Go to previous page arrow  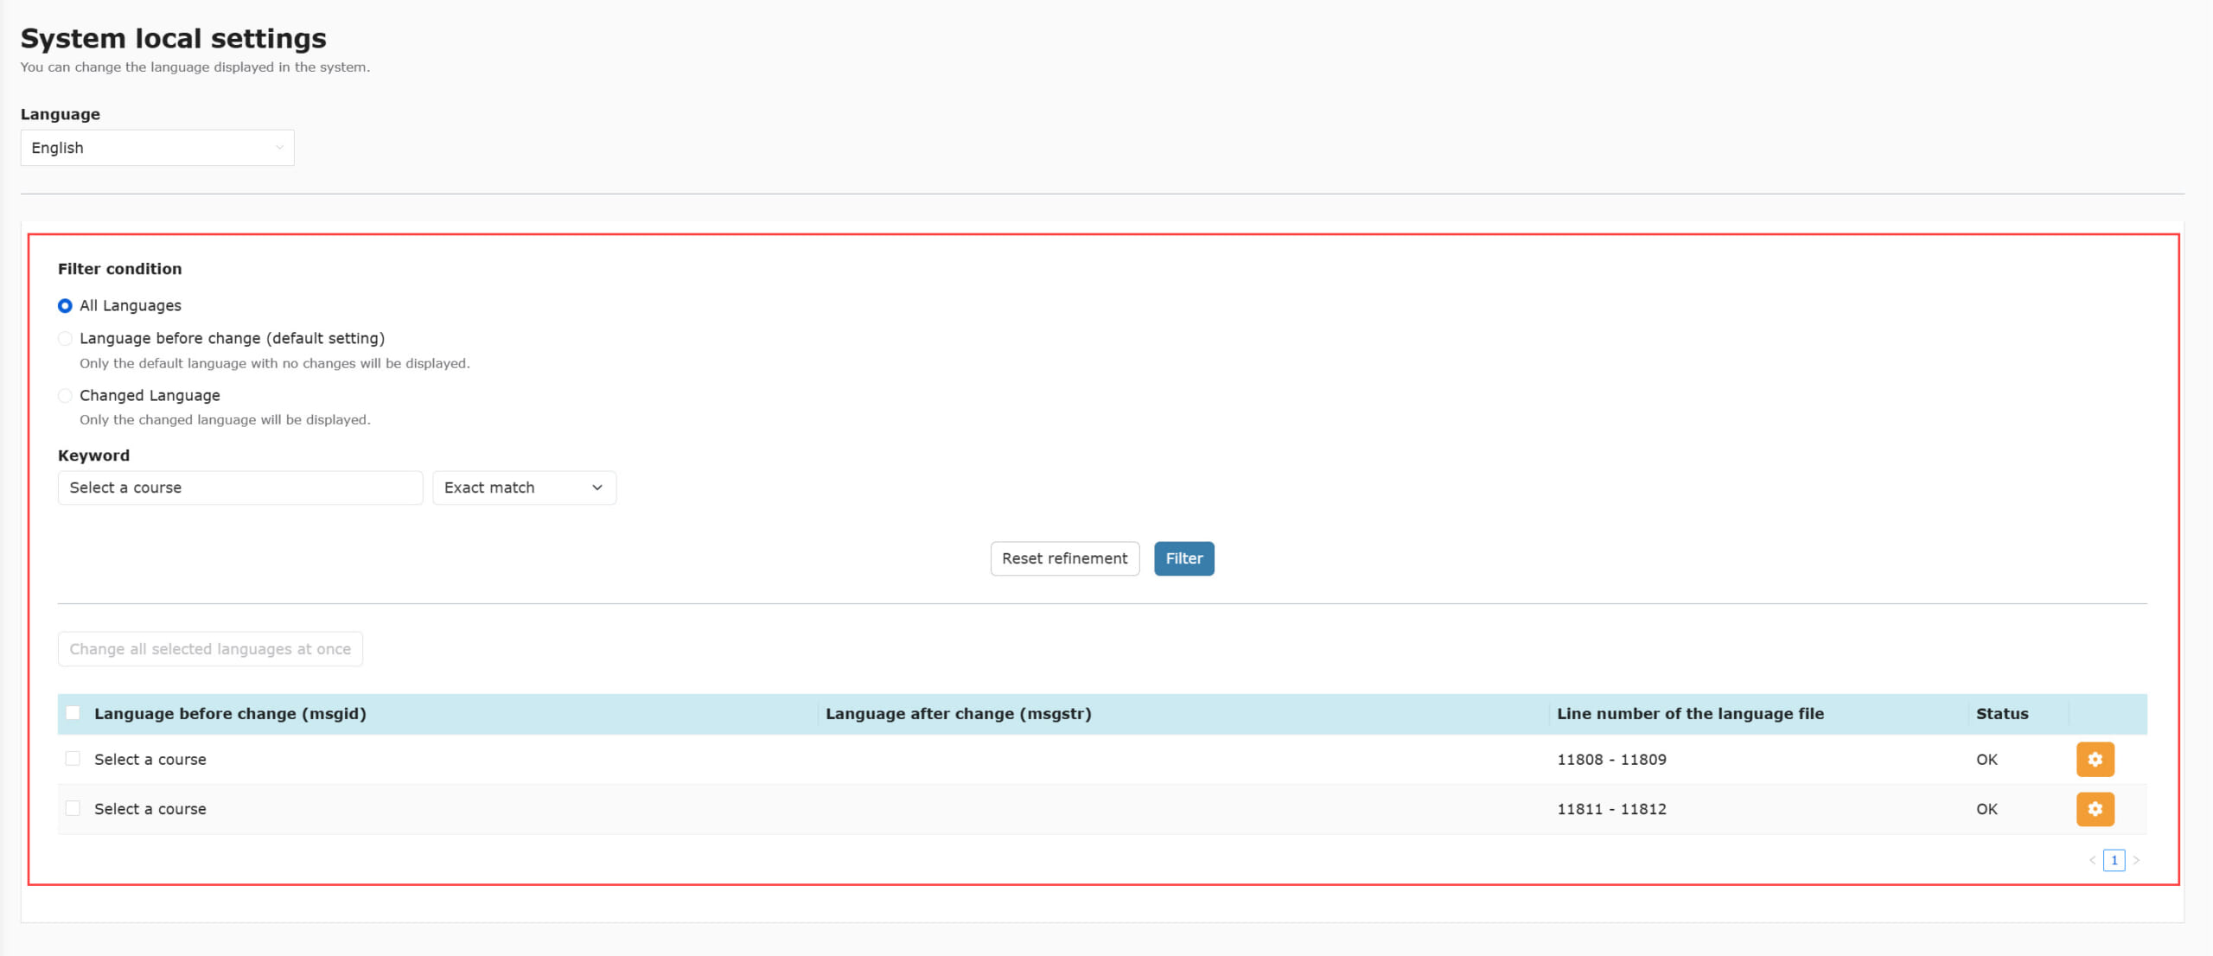[x=2092, y=860]
